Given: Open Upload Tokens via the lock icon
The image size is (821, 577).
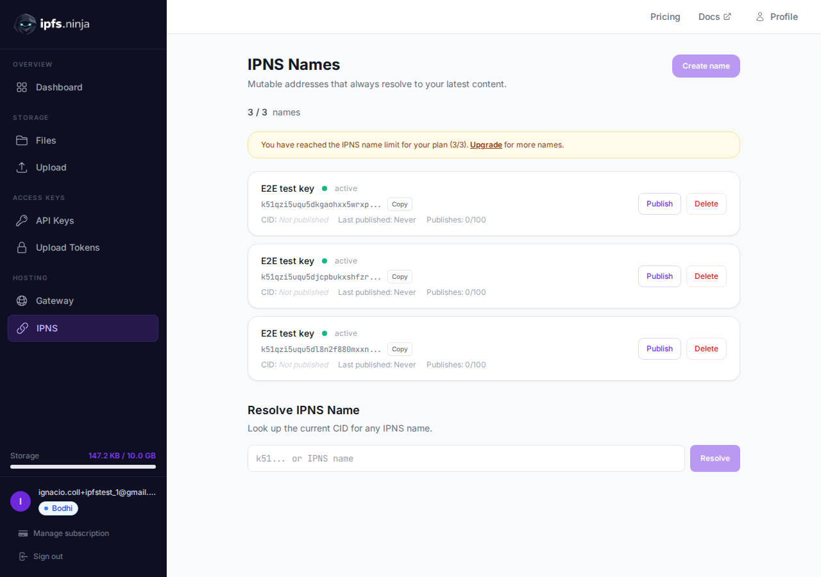Looking at the screenshot, I should pos(21,247).
